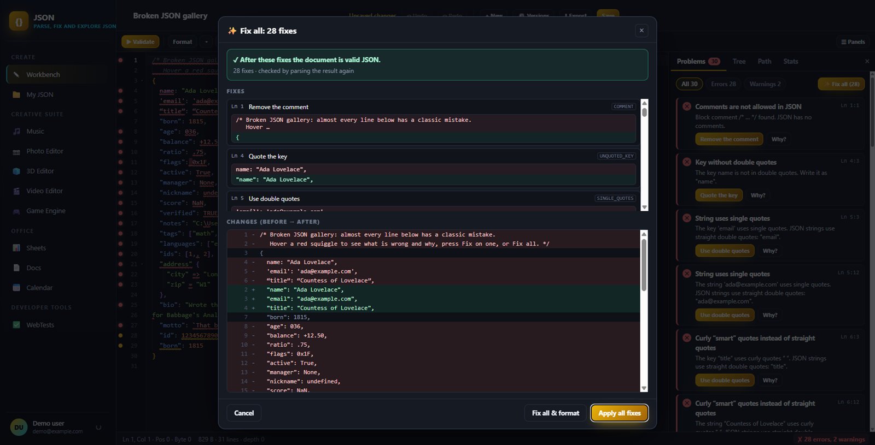Filter problems to Errors 28
This screenshot has width=875, height=445.
[x=724, y=84]
